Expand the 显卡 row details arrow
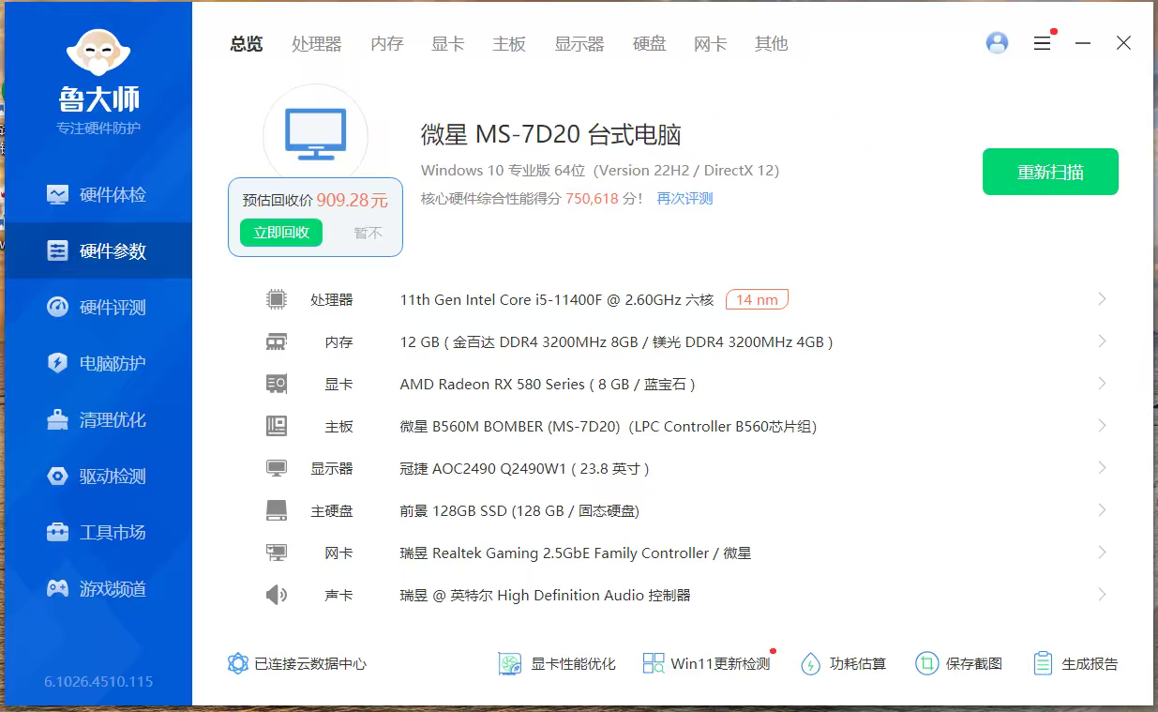 pos(1102,384)
